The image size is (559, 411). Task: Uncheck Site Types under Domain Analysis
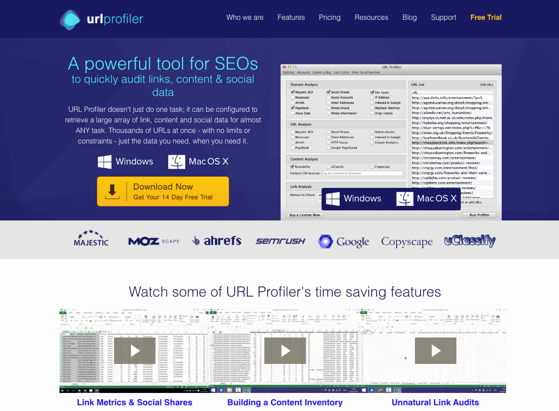click(372, 92)
